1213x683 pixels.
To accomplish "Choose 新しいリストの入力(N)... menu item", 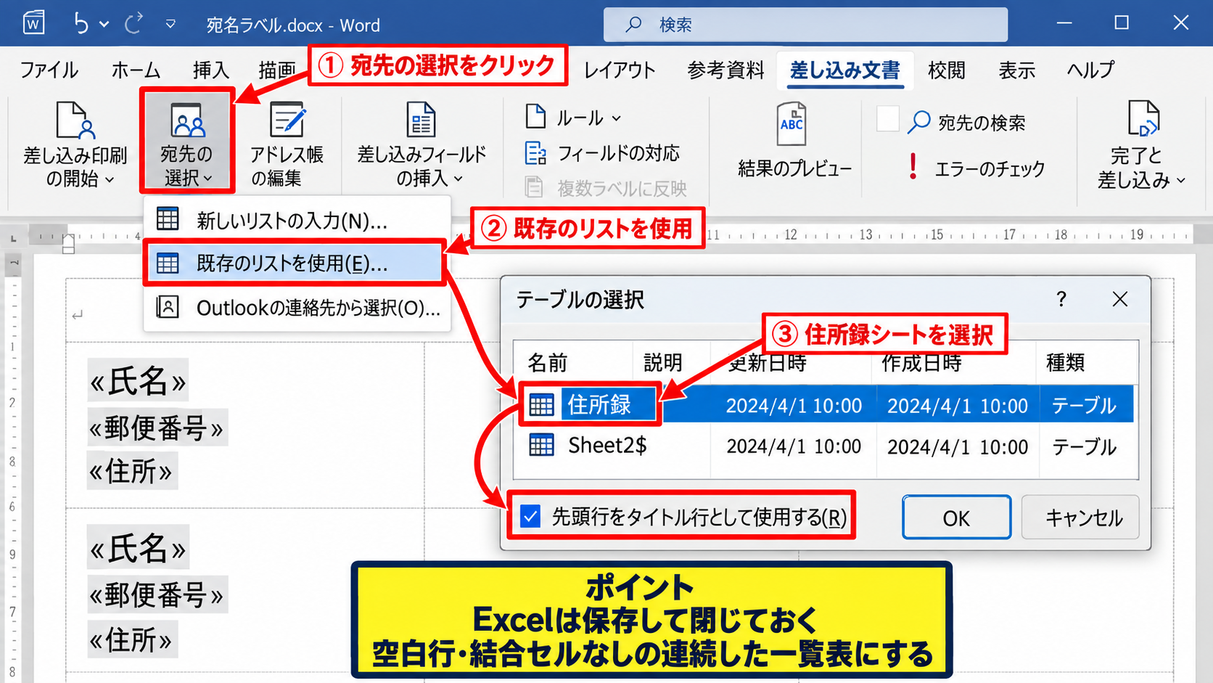I will (297, 220).
